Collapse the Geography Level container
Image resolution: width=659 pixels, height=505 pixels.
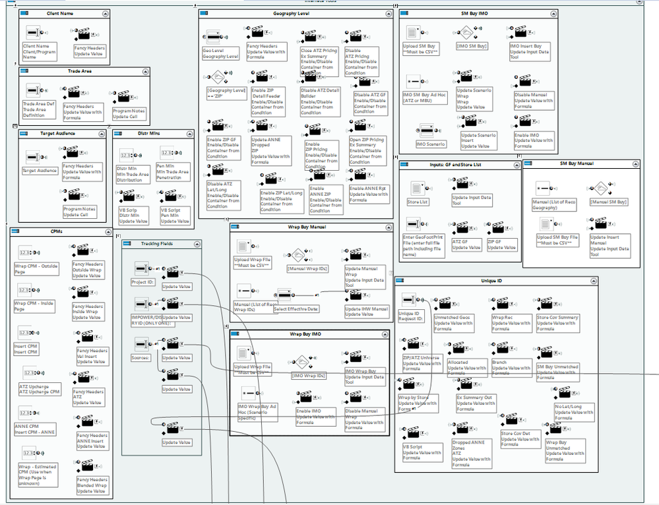coord(389,14)
